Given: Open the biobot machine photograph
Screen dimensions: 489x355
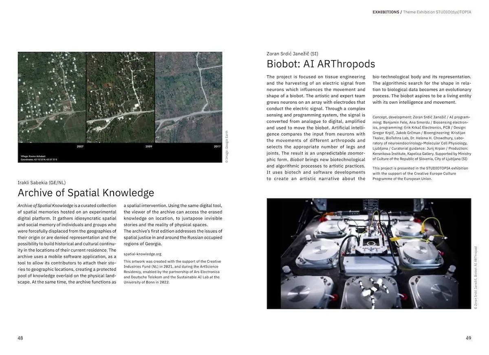Looking at the screenshot, I should coord(369,254).
